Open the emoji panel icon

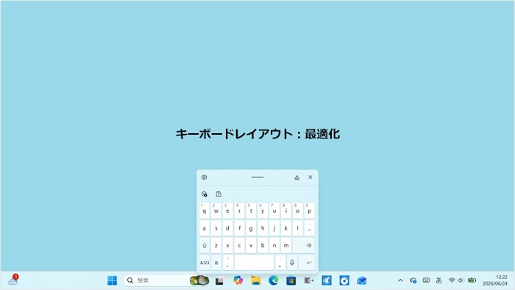pyautogui.click(x=205, y=194)
